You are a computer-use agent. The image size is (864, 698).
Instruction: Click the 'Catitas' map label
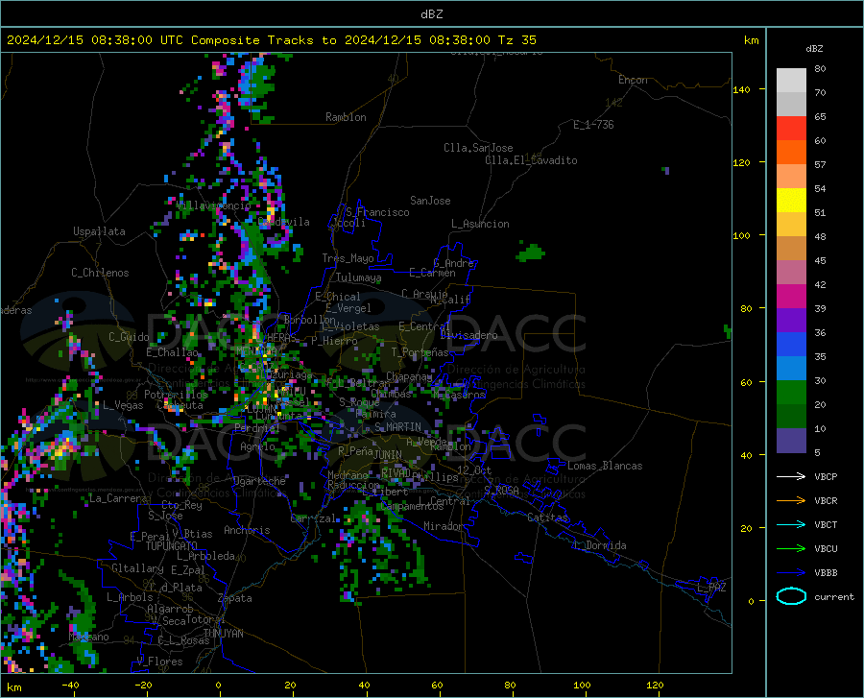coord(547,517)
